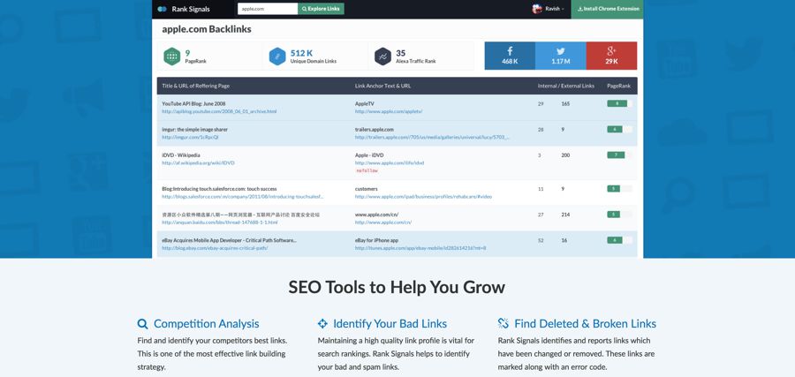Screen dimensions: 795x377
Task: Click the Find Deleted & Broken Links icon
Action: click(503, 324)
